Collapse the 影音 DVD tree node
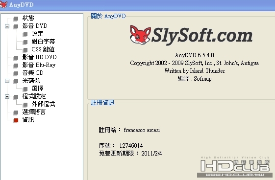 pyautogui.click(x=7, y=26)
